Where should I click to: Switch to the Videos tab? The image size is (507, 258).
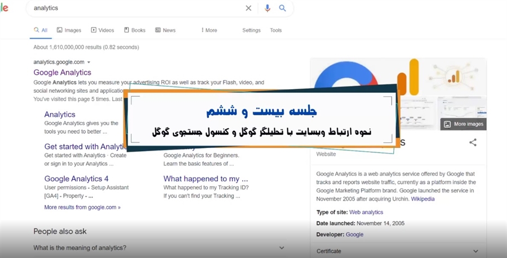103,30
